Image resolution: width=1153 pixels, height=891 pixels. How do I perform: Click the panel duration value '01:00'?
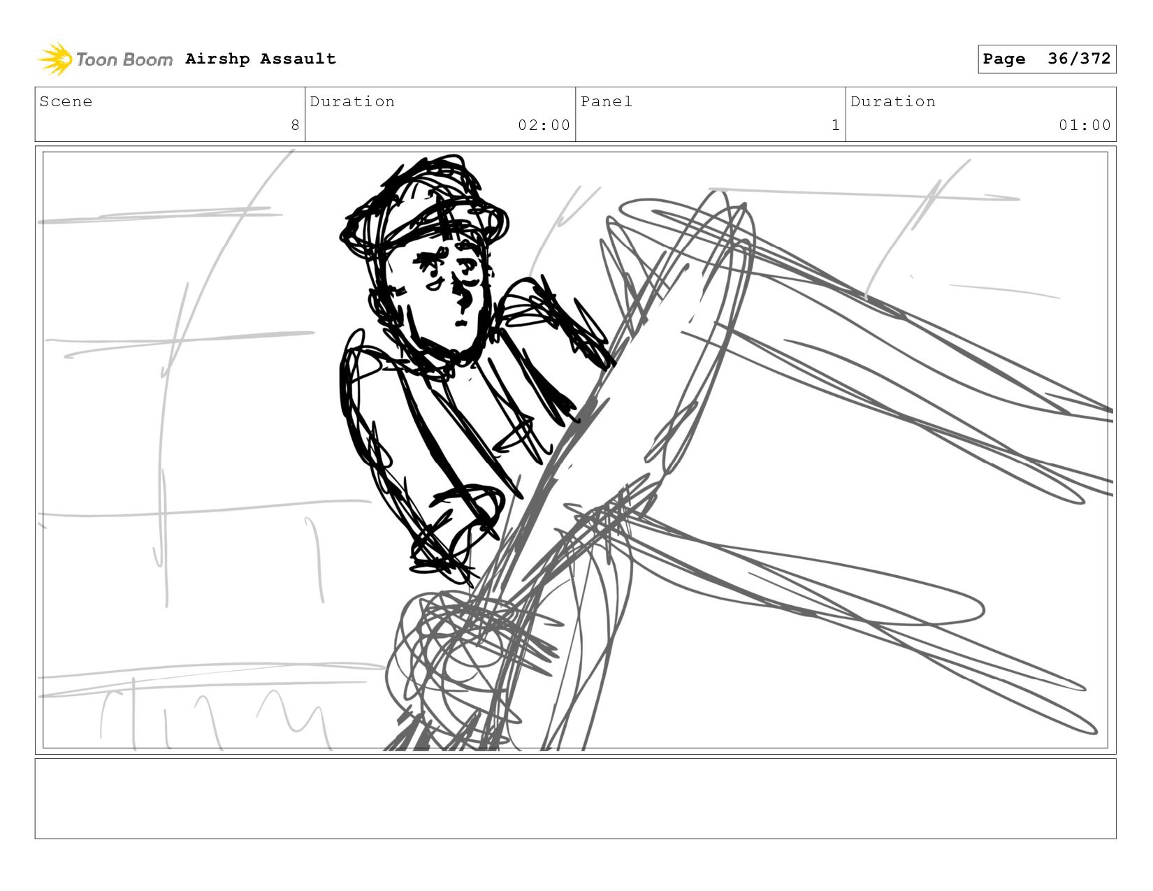click(x=1085, y=125)
